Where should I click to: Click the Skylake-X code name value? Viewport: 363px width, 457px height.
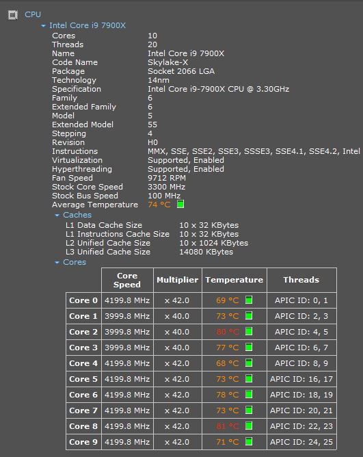(x=167, y=62)
